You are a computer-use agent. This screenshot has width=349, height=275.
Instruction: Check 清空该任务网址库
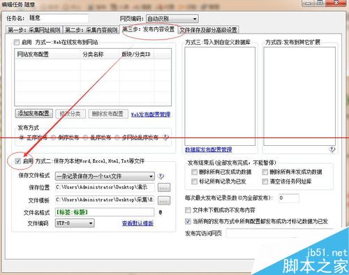(265, 181)
